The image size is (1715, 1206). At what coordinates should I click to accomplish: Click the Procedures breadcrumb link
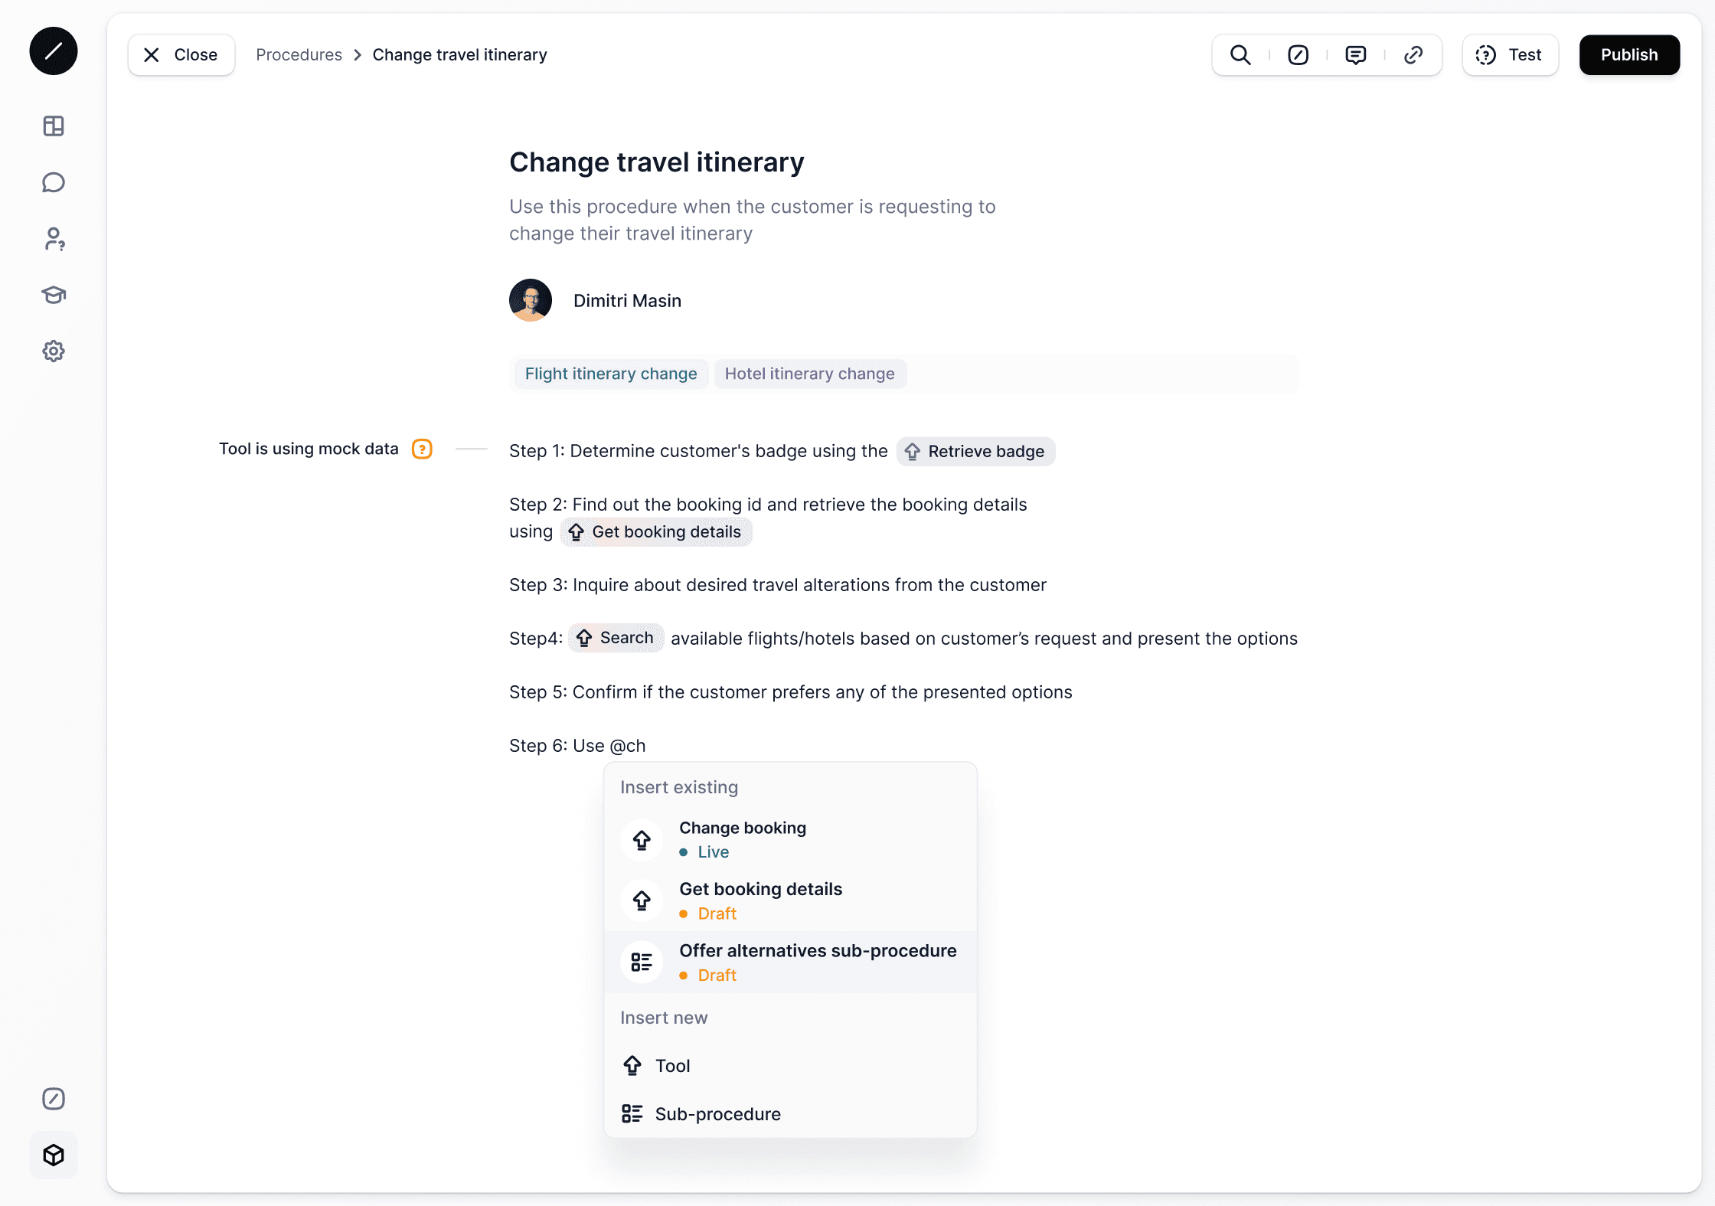(299, 55)
